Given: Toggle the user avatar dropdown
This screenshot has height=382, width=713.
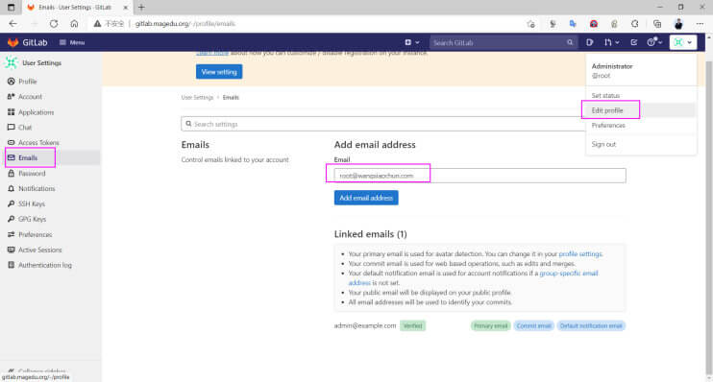Looking at the screenshot, I should [683, 42].
